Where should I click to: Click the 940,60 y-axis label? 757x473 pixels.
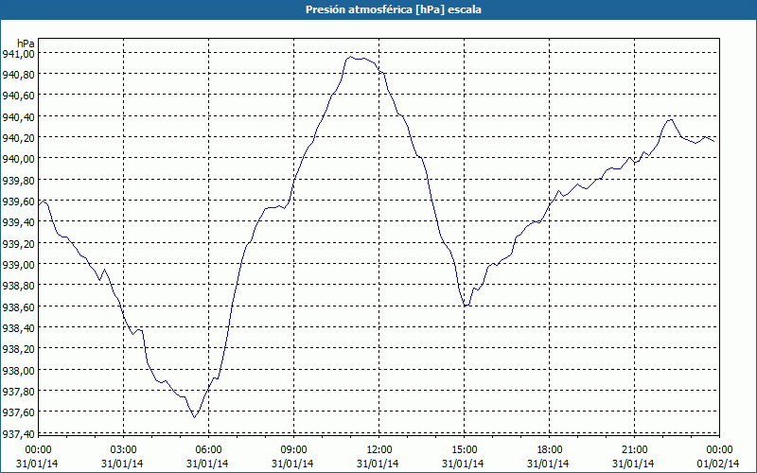coord(18,96)
